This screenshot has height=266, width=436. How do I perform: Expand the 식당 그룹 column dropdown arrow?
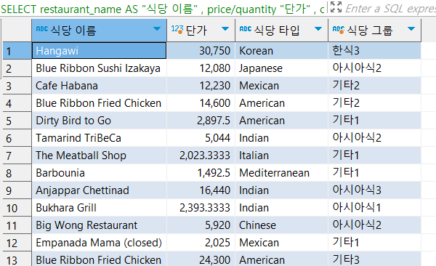pyautogui.click(x=411, y=28)
